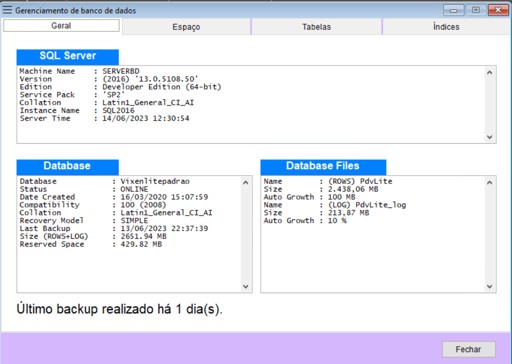Click the Último backup status message

tap(120, 309)
